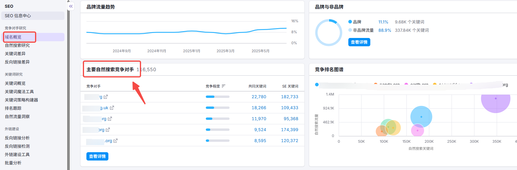Toggle the first blue legend dot in 竞争排名图谱
The image size is (517, 170).
[317, 85]
